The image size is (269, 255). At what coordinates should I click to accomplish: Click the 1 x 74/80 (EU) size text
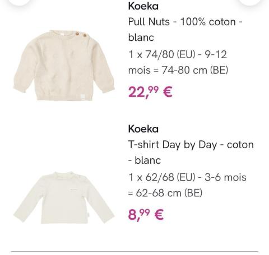click(161, 55)
